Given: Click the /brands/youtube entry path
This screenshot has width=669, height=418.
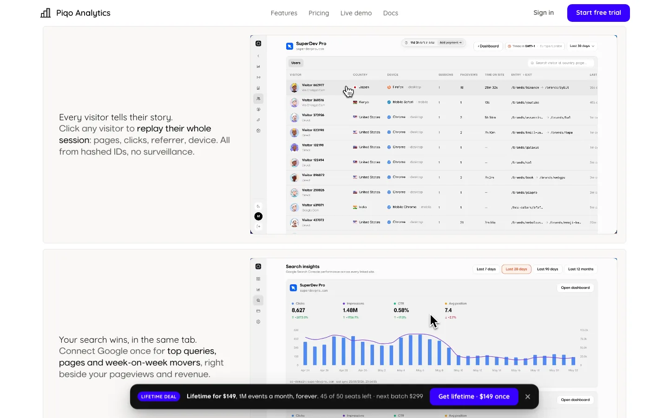Looking at the screenshot, I should [525, 103].
